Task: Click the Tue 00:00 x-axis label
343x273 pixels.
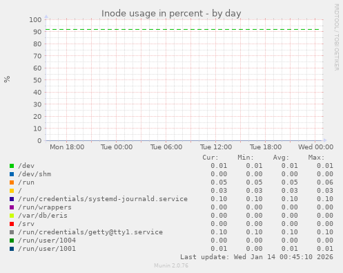Action: (x=117, y=147)
